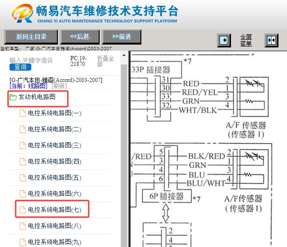Click the document icon beside 电控系统电路图(二)
Screen dimensions: 287x247
click(x=23, y=129)
